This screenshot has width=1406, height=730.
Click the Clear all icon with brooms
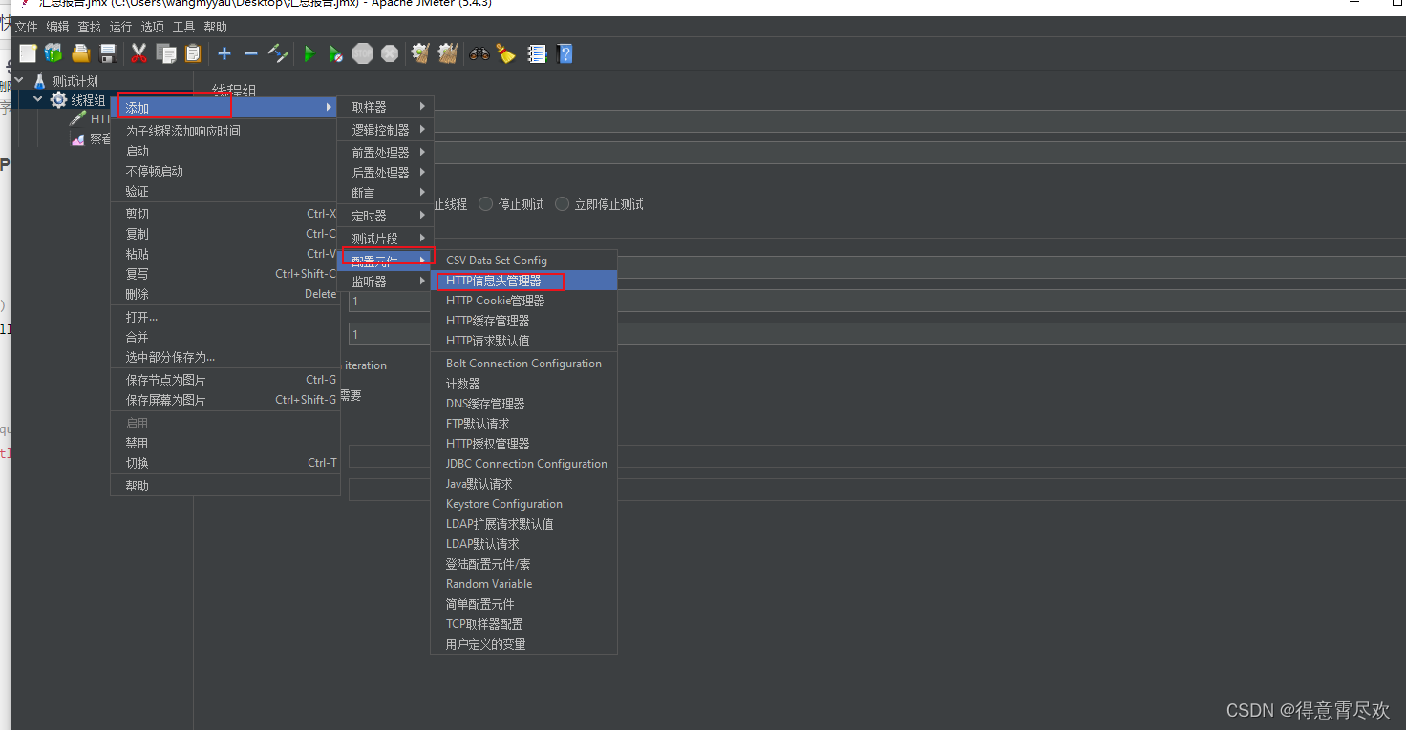tap(447, 53)
